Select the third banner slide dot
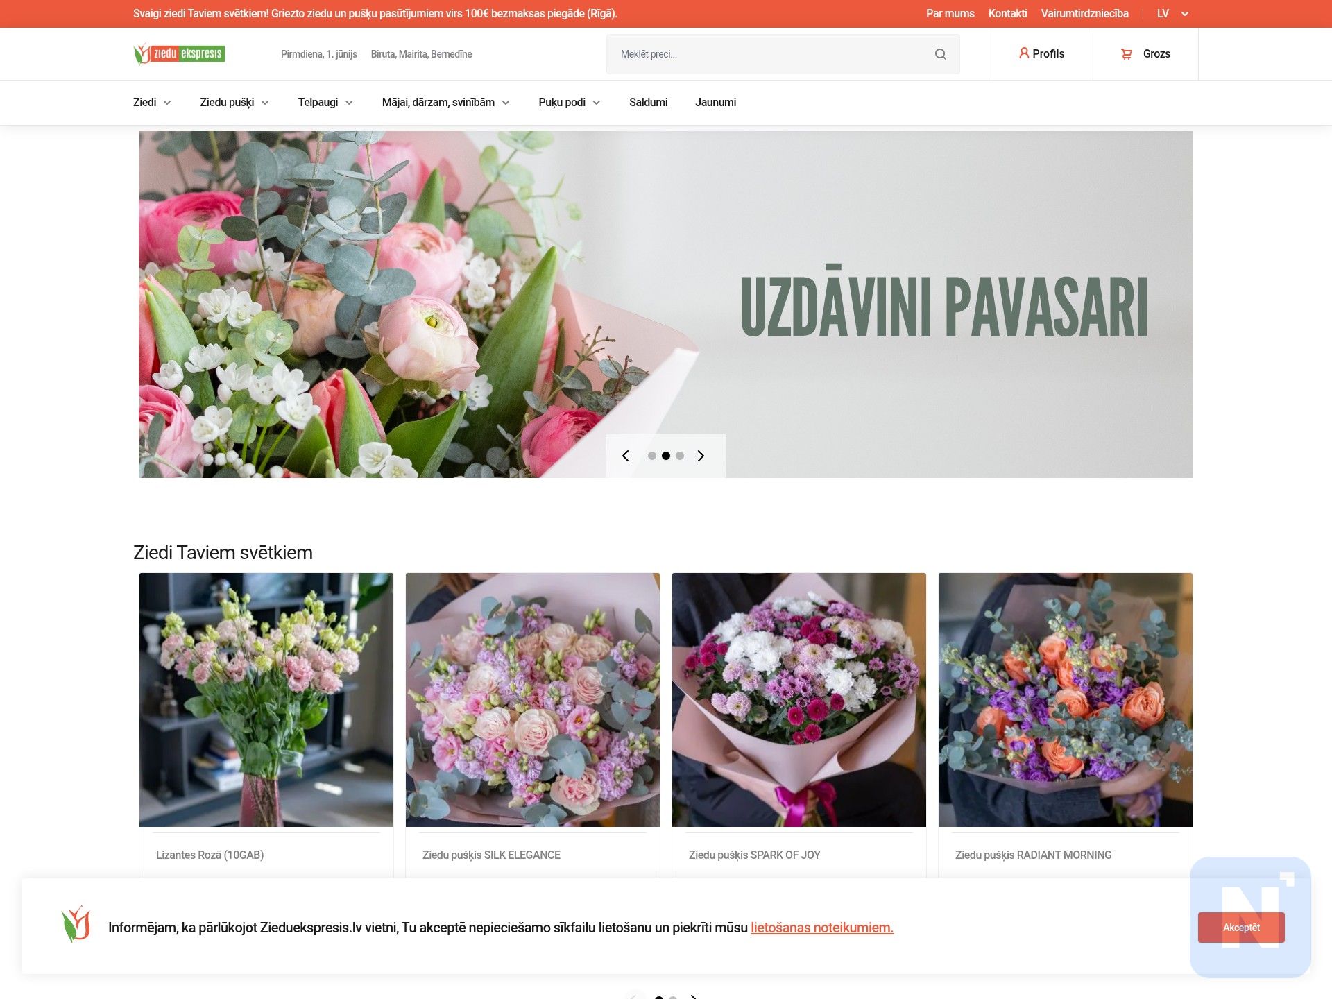 tap(680, 456)
